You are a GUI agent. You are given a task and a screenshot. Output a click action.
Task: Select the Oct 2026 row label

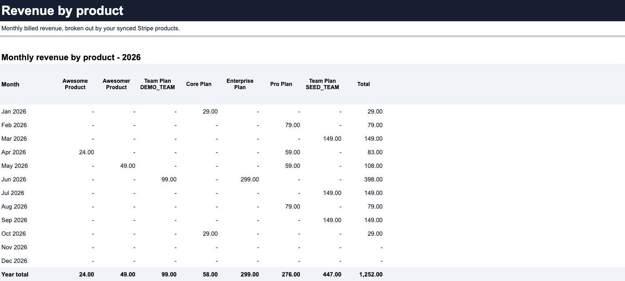(x=14, y=233)
